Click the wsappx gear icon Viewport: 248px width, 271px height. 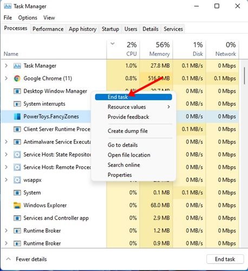click(x=17, y=180)
